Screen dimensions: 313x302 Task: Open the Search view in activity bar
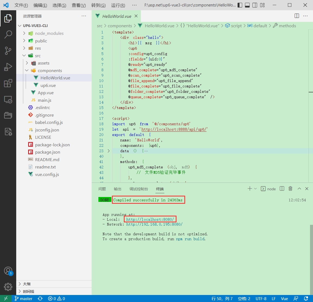click(8, 34)
